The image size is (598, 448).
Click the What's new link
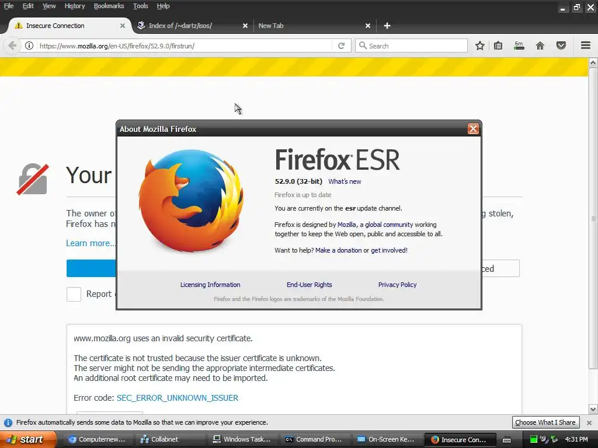click(345, 181)
